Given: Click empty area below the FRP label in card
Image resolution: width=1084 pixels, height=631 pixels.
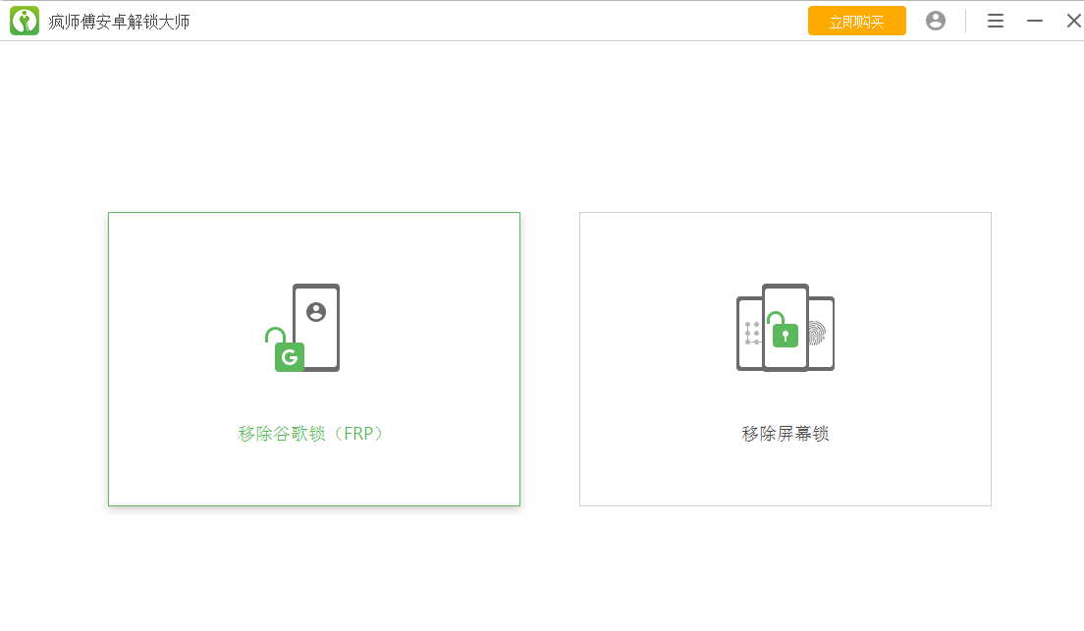Looking at the screenshot, I should coord(313,476).
